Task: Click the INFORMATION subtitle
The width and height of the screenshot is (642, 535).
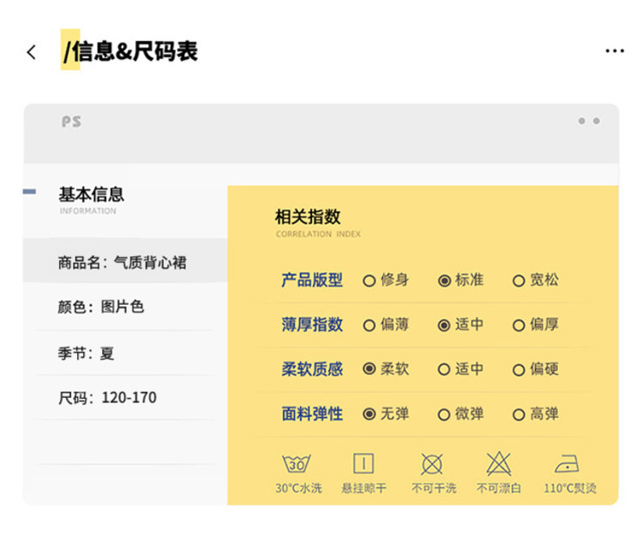Action: 87,211
